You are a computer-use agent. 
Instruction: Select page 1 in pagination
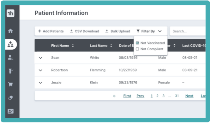(152, 96)
